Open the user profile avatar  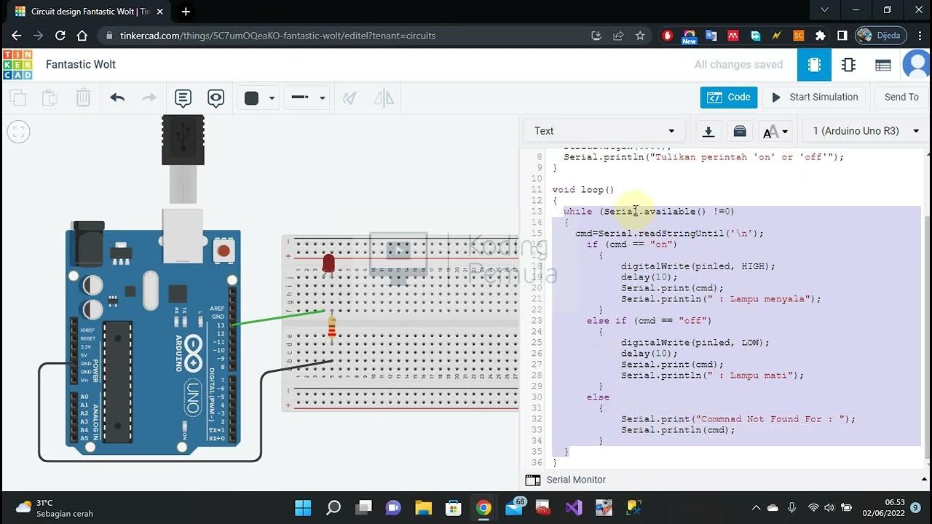coord(917,65)
